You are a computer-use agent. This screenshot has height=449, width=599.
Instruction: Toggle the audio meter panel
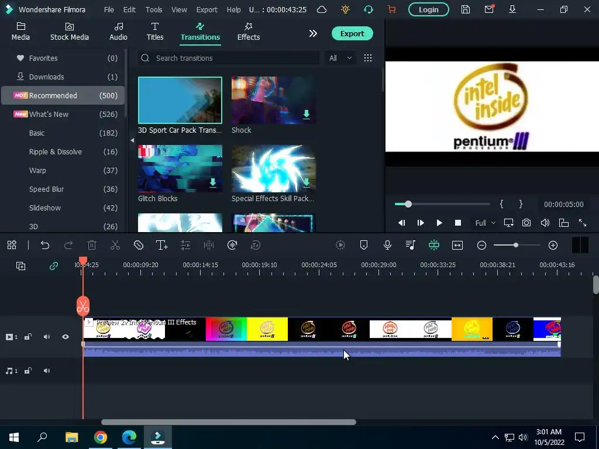(x=580, y=245)
